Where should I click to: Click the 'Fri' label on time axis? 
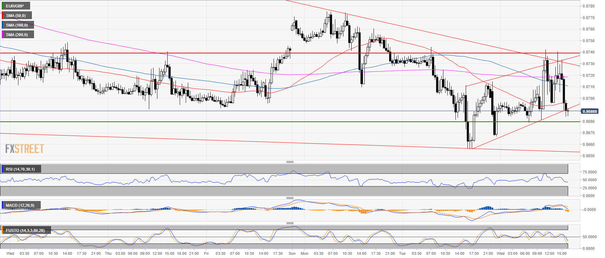pos(206,253)
